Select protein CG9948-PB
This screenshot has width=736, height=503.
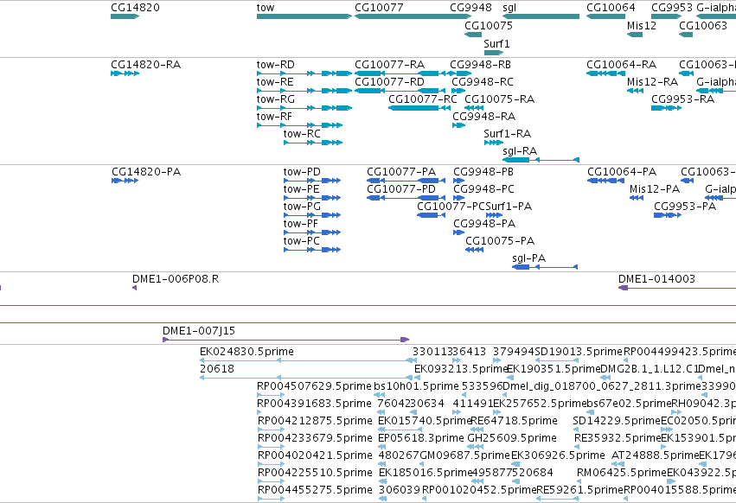(x=458, y=181)
